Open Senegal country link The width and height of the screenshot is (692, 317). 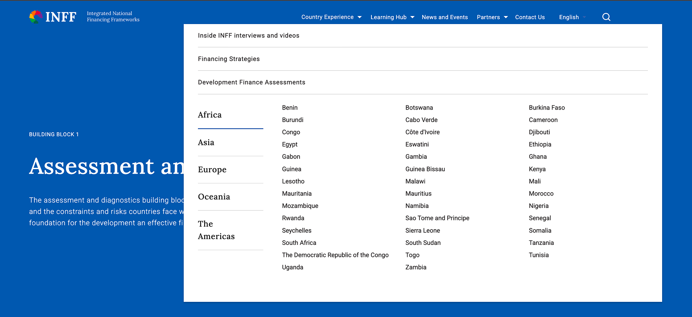[x=540, y=218]
